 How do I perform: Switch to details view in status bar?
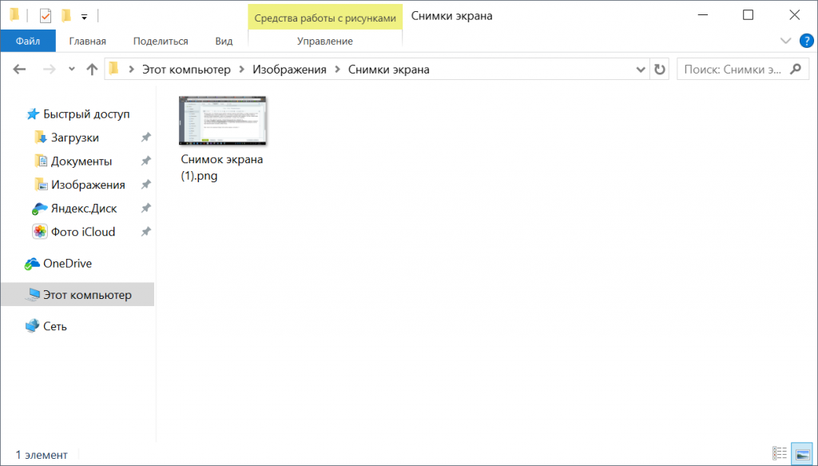(x=780, y=453)
